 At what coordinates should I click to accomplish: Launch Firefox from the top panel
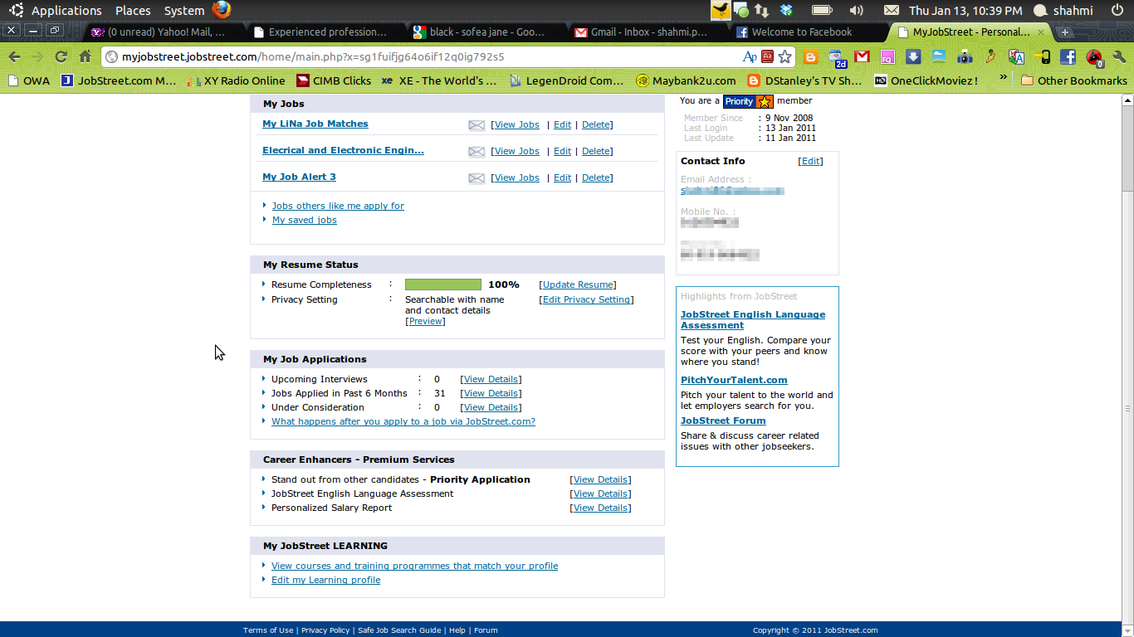[x=221, y=10]
